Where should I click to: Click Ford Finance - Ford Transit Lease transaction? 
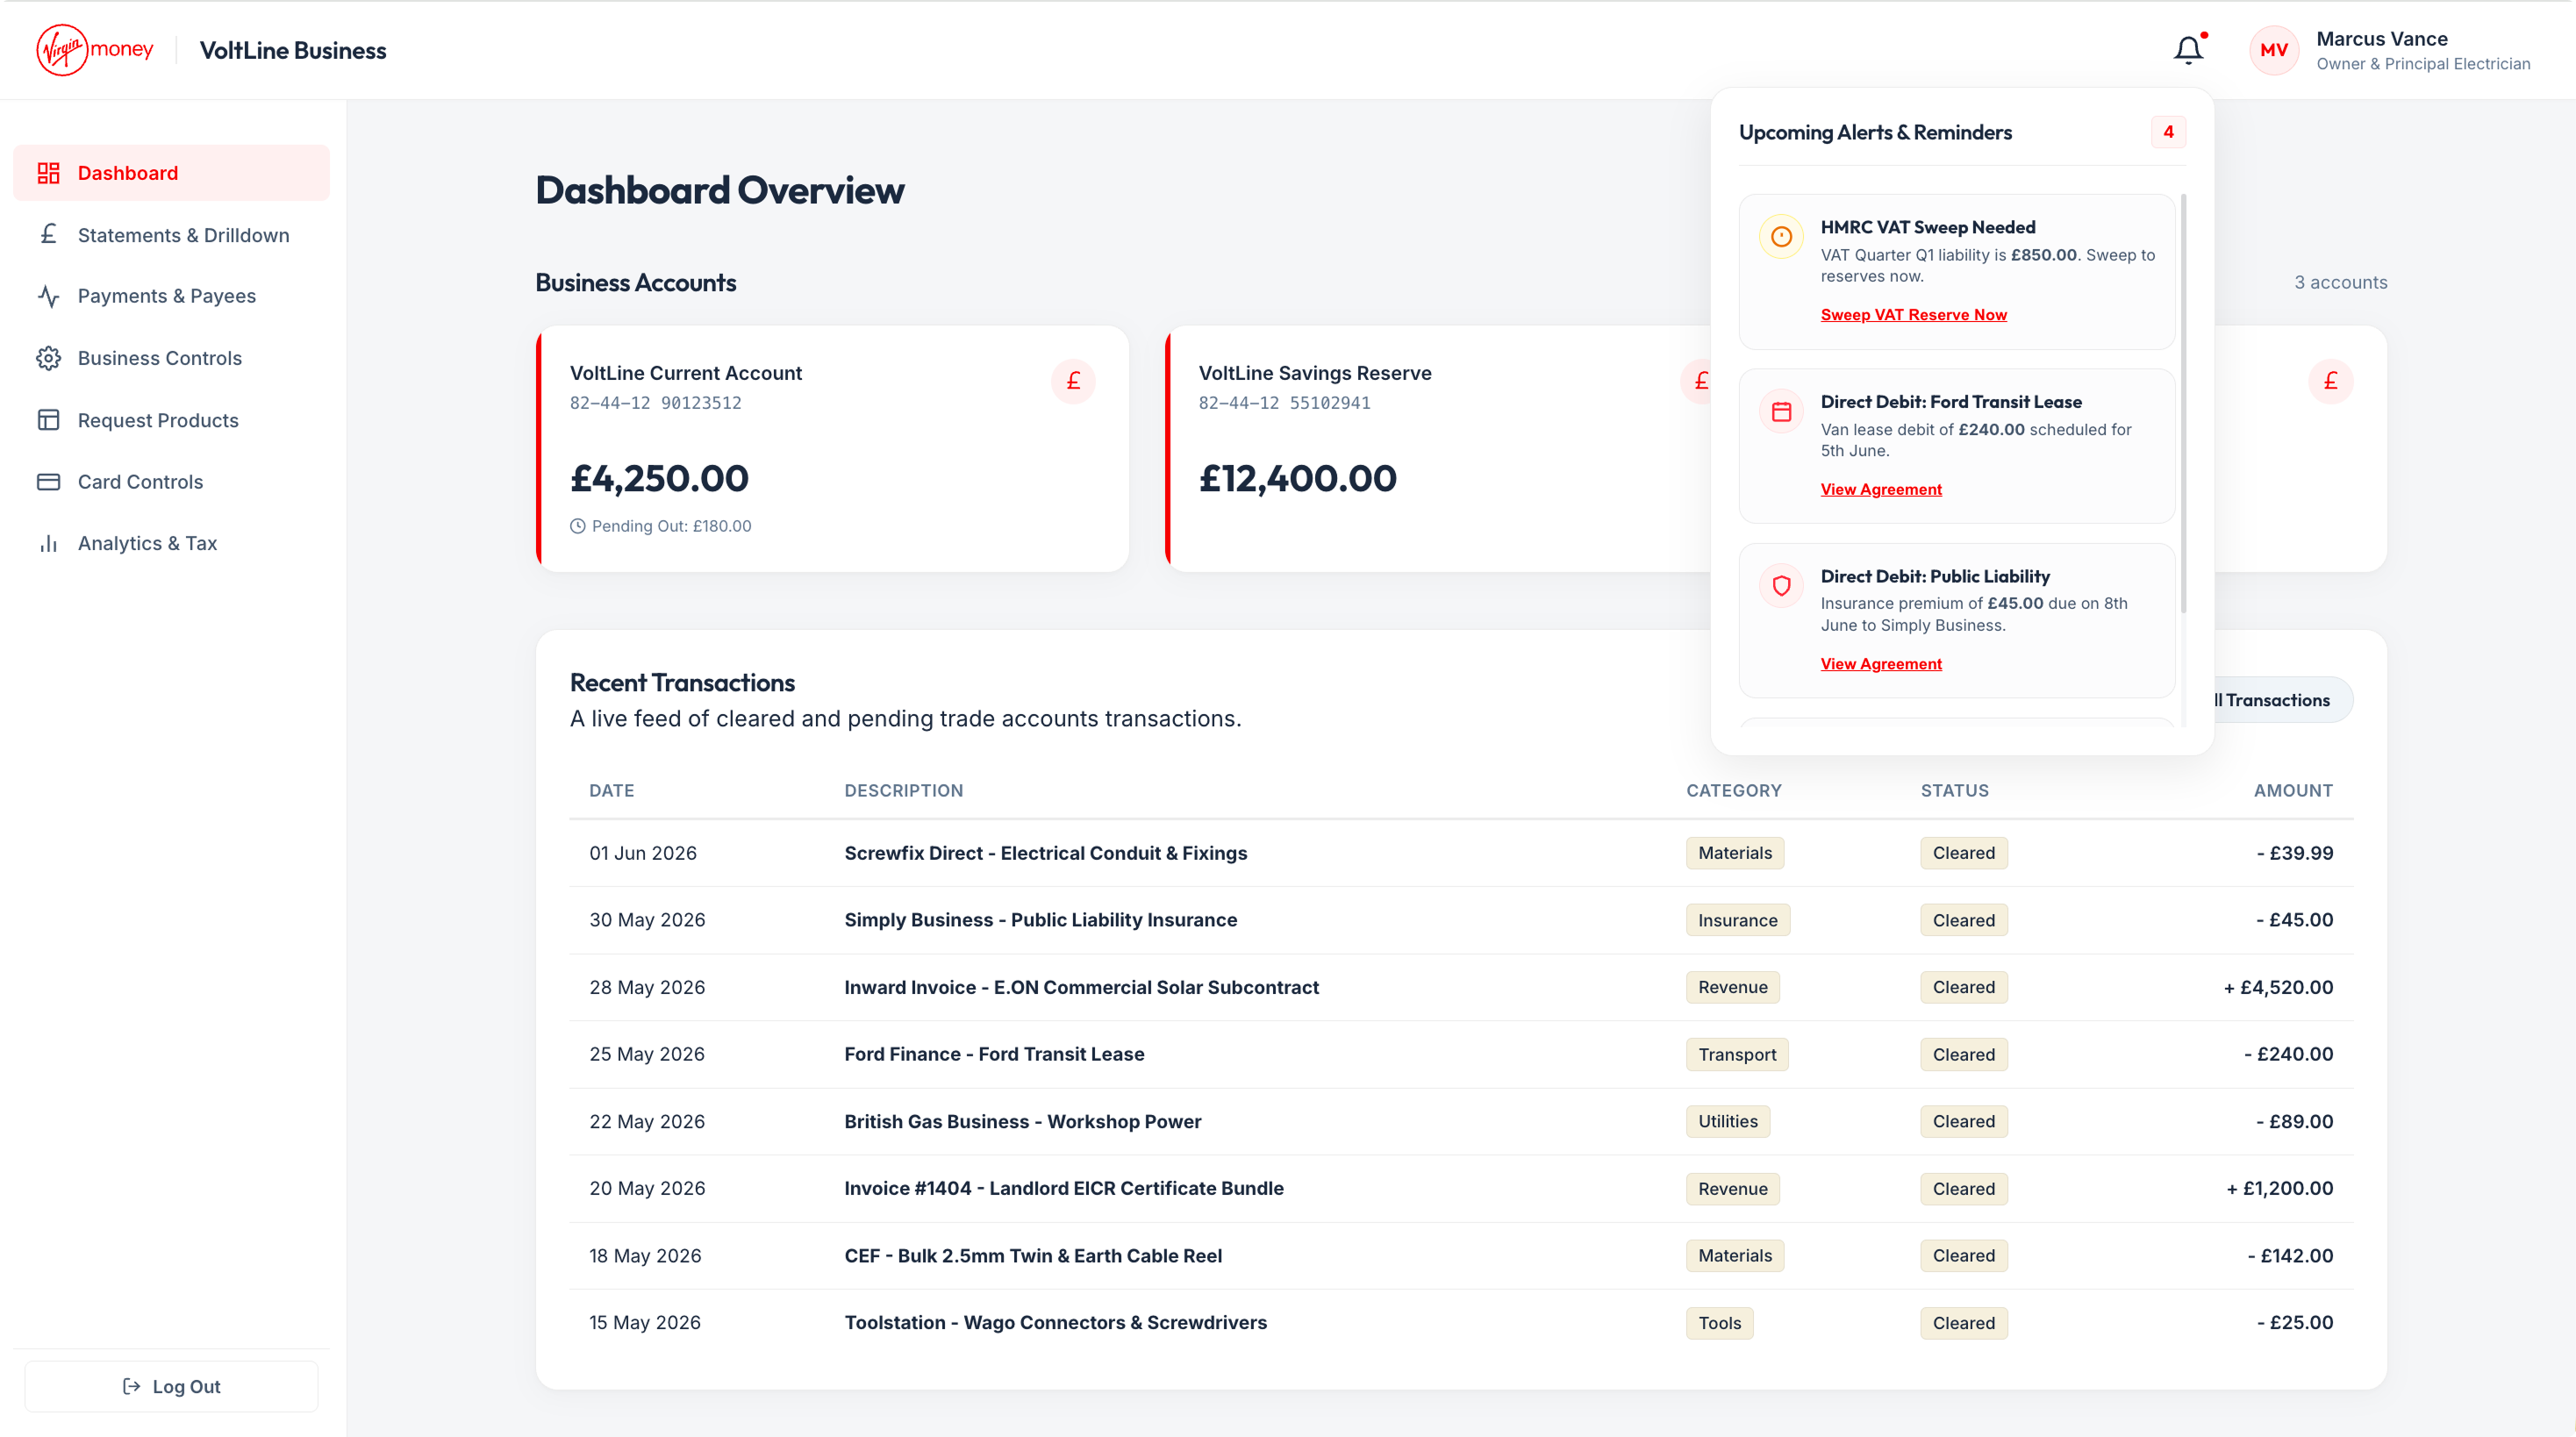tap(1461, 1054)
